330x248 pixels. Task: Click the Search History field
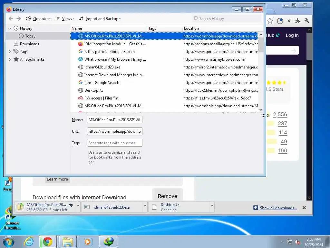227,18
